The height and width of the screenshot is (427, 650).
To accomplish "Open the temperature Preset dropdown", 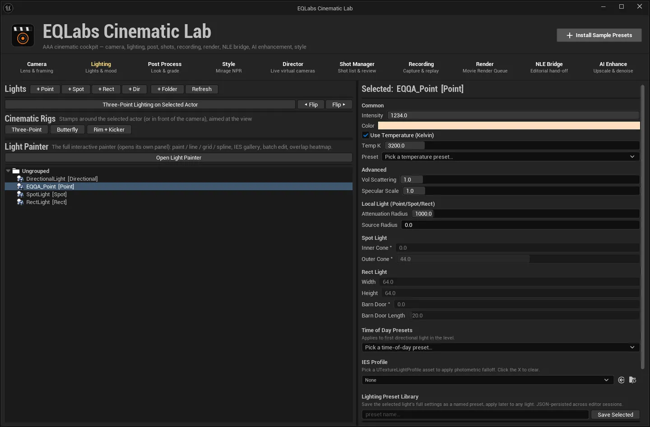I will 511,157.
